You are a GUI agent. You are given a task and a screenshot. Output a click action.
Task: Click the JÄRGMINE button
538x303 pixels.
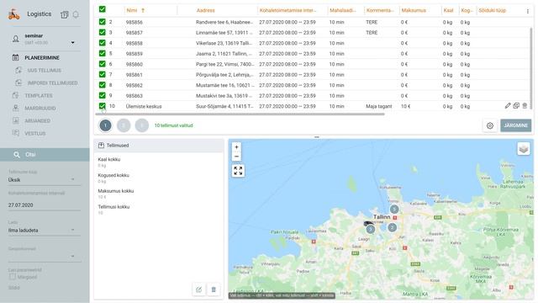pos(515,125)
